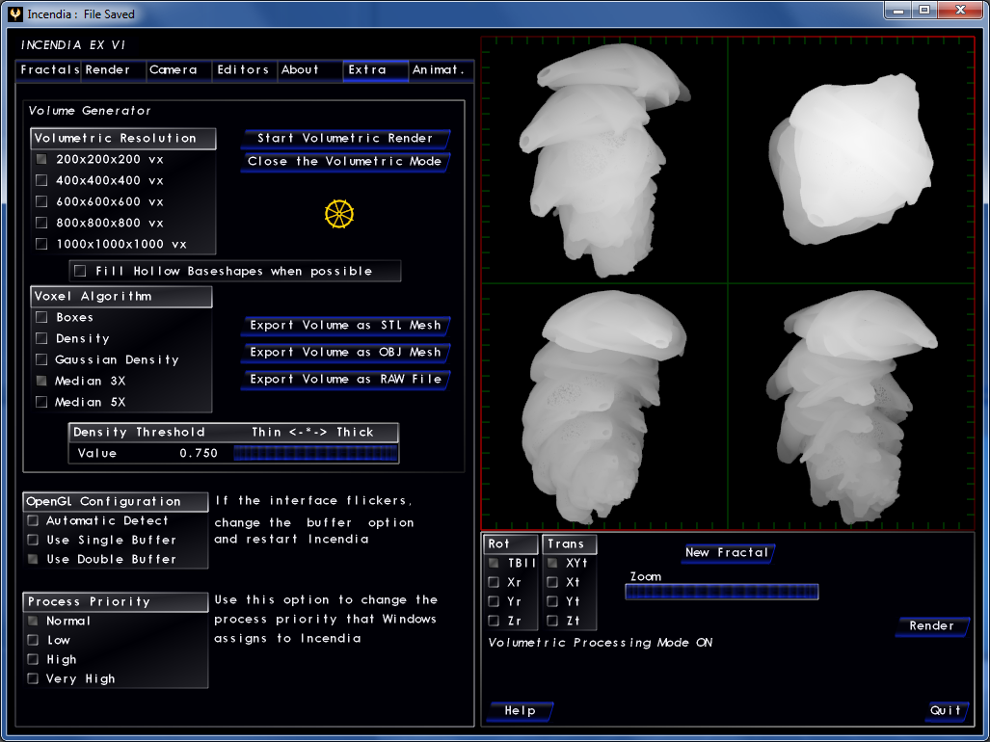Click the yellow wheel icon

(339, 214)
